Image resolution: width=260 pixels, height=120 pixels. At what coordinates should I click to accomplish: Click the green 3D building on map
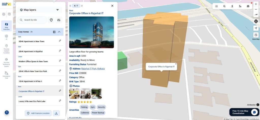[x=122, y=60]
